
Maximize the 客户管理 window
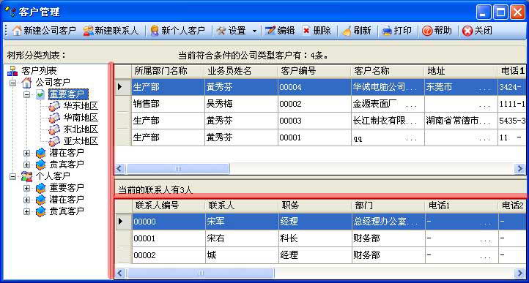click(500, 12)
